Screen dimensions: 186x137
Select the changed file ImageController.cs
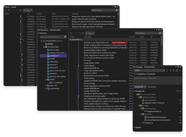click(x=154, y=111)
